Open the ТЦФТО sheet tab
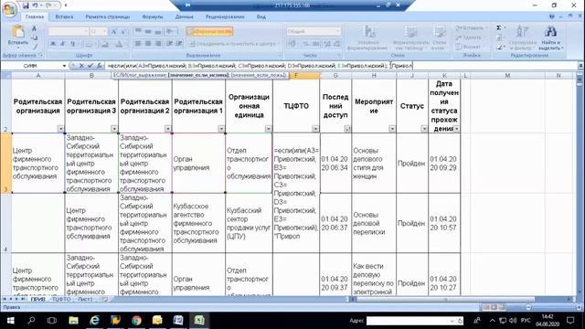 click(61, 299)
